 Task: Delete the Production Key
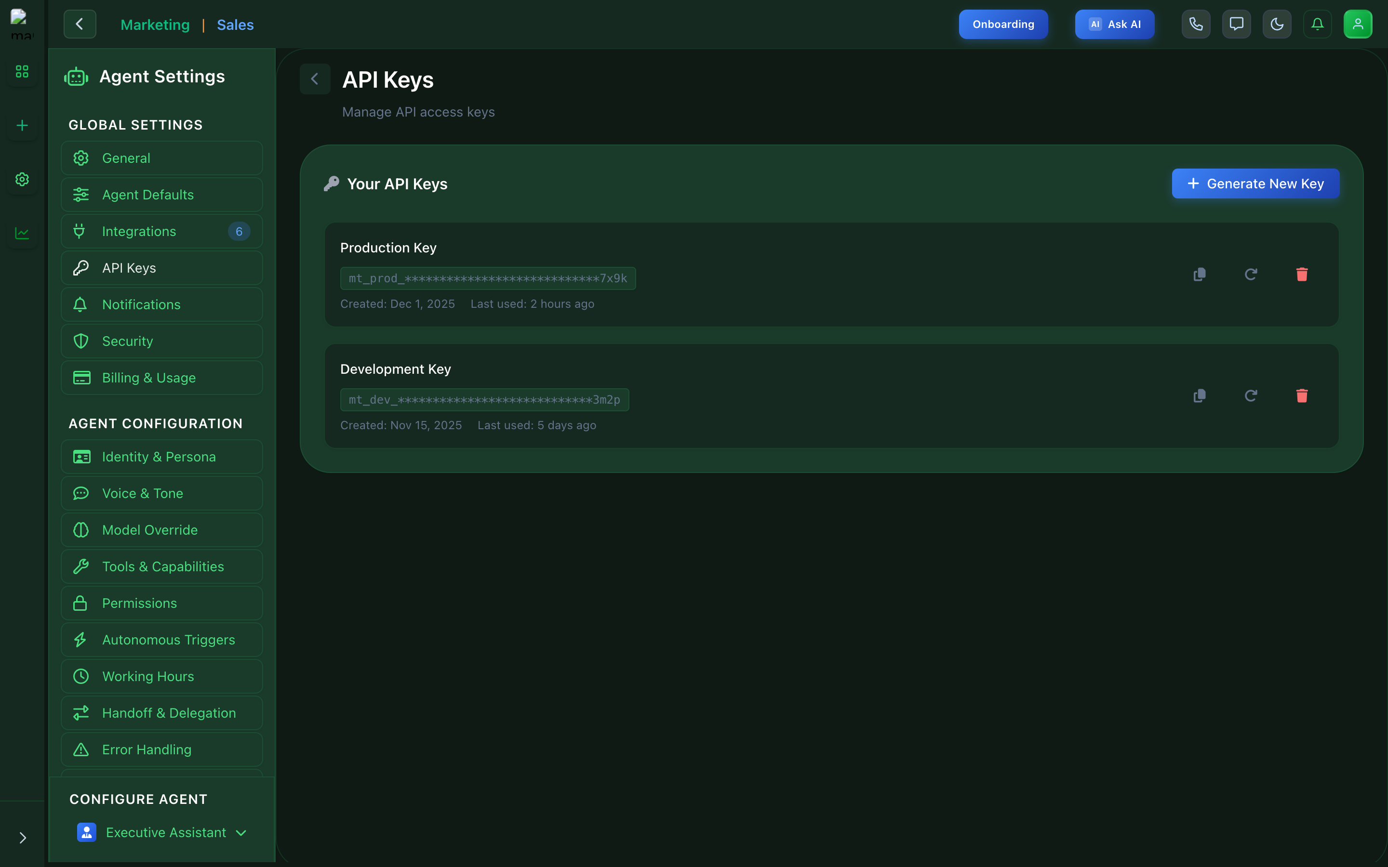click(x=1302, y=274)
